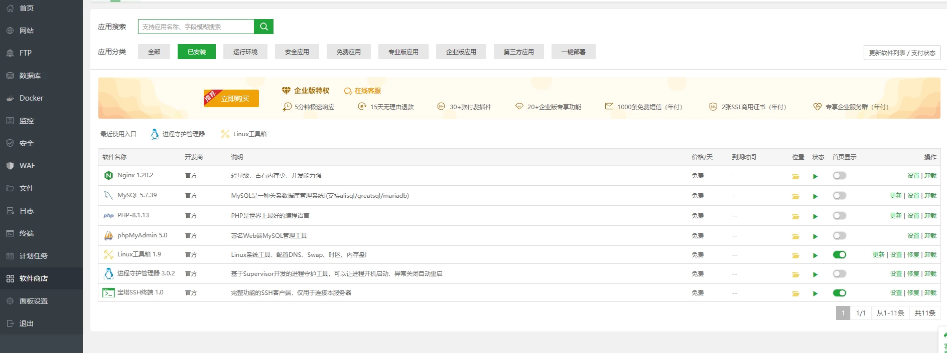Image resolution: width=947 pixels, height=353 pixels.
Task: Click 更新 link for MySQL 5.7.39
Action: point(896,196)
